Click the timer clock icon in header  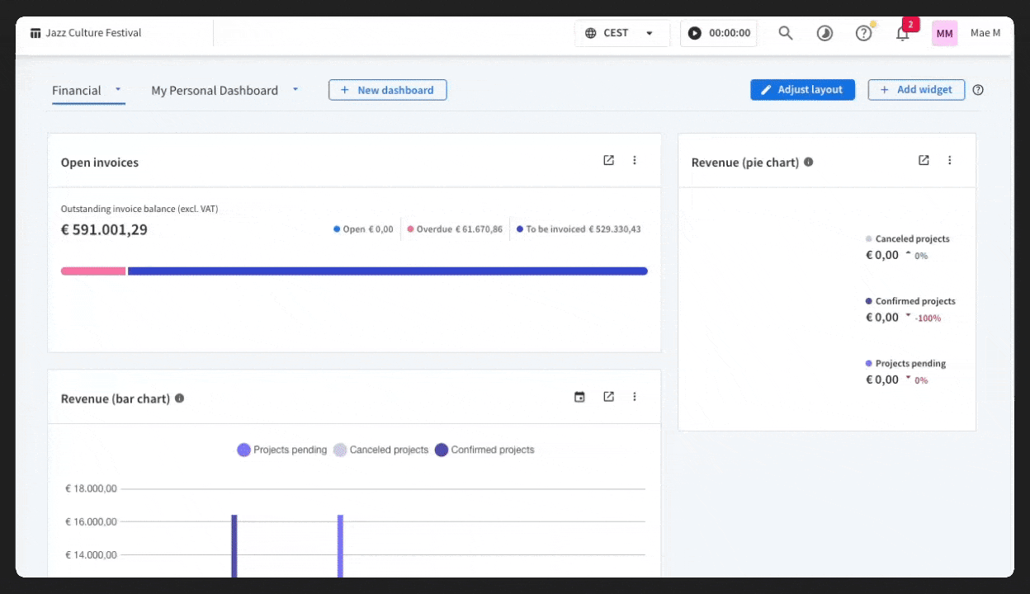[x=824, y=33]
